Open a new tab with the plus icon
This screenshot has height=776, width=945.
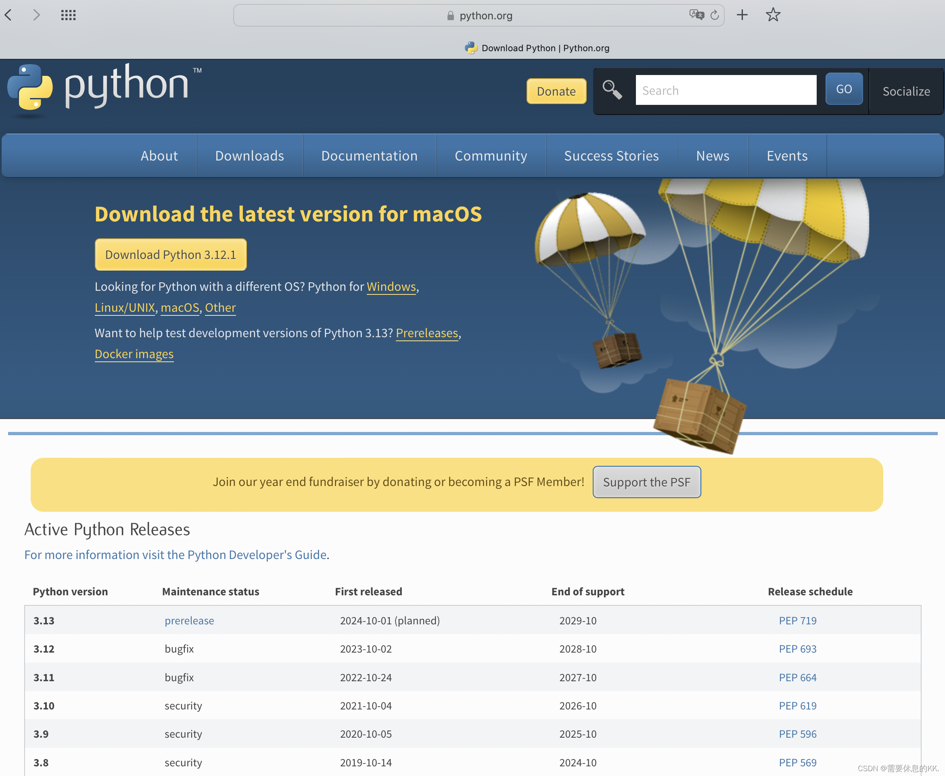pos(742,15)
